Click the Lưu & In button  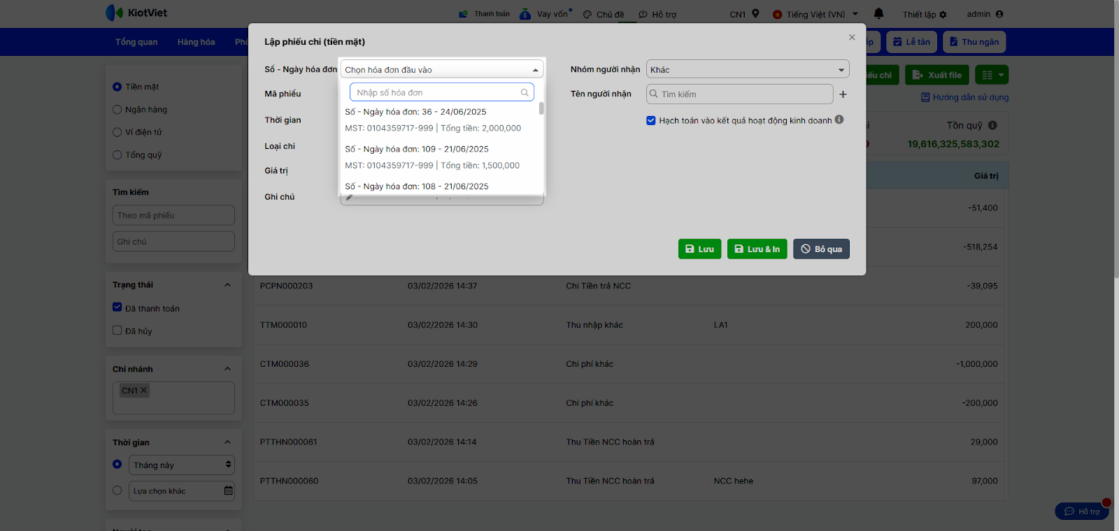coord(757,249)
